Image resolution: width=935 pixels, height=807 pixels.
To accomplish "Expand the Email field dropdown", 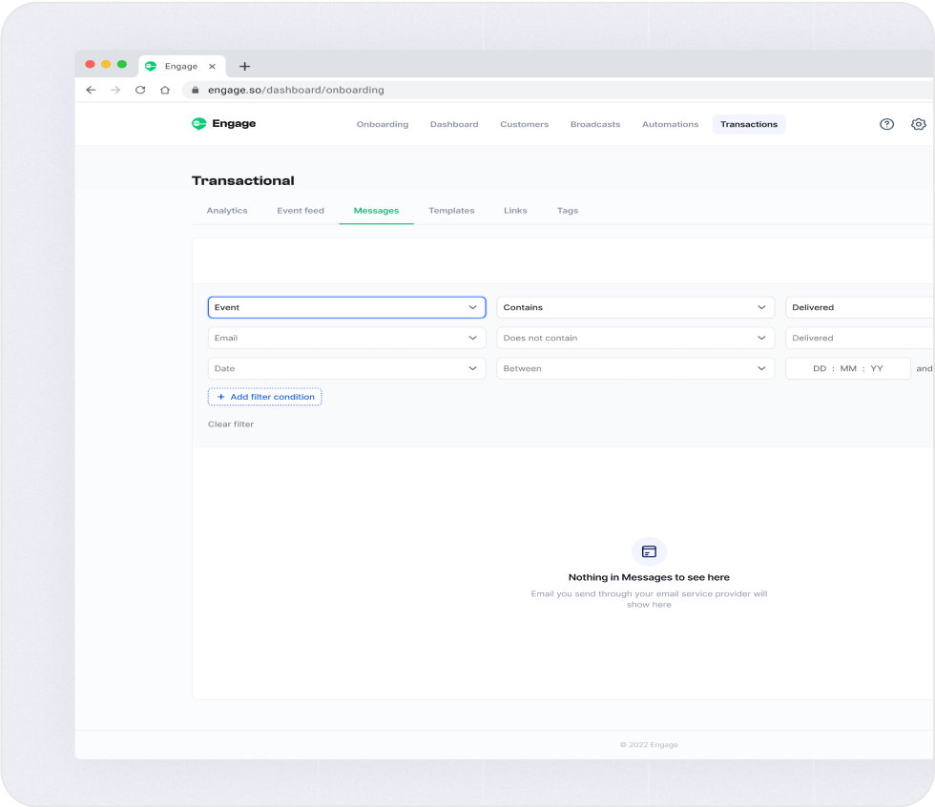I will pos(347,338).
